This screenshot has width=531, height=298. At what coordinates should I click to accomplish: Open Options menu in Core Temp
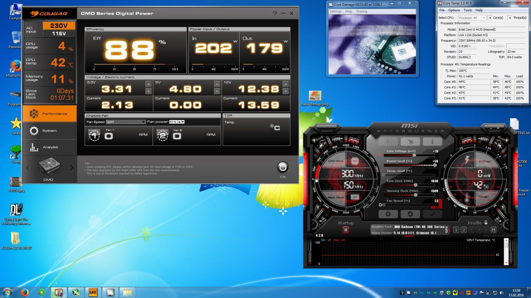[454, 10]
